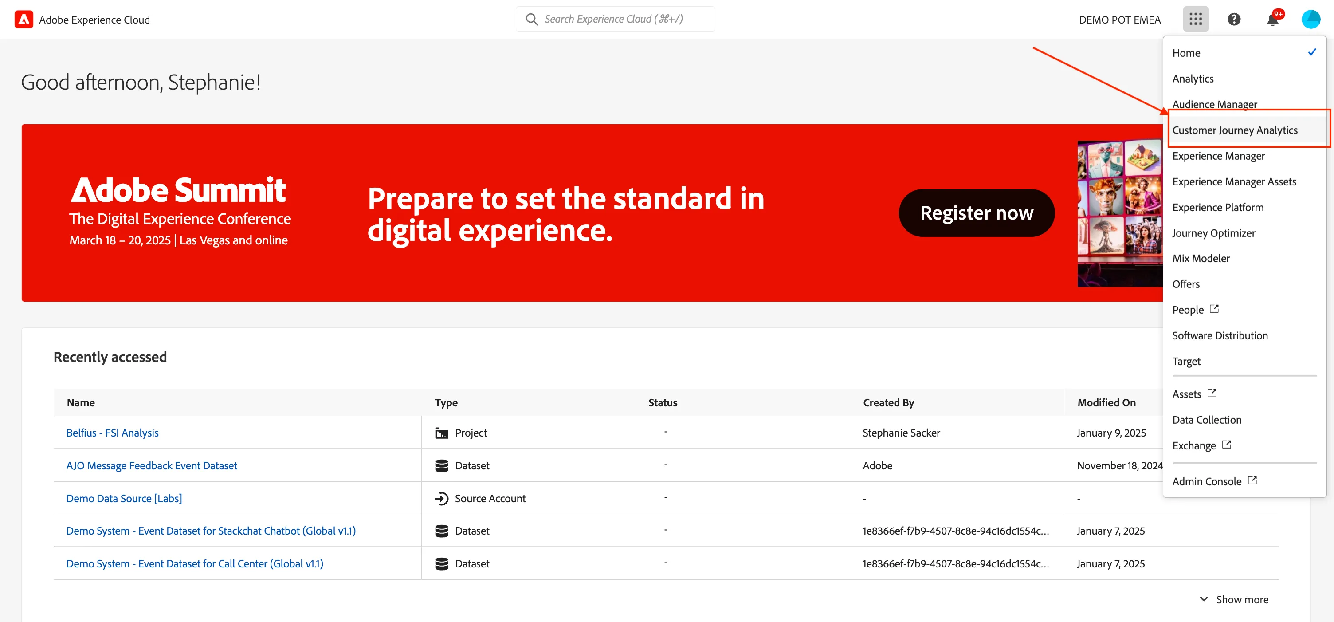
Task: Expand the Show more chevron
Action: [1204, 598]
